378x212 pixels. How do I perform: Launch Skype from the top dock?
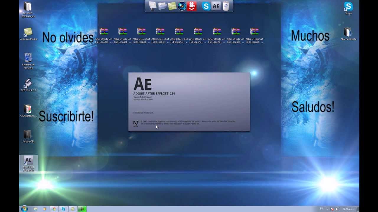(x=206, y=6)
